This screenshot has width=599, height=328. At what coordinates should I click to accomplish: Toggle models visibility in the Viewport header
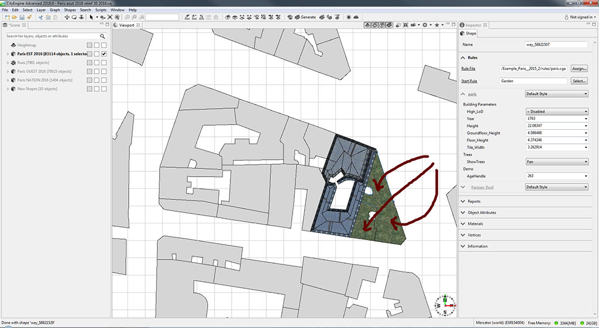pyautogui.click(x=389, y=25)
